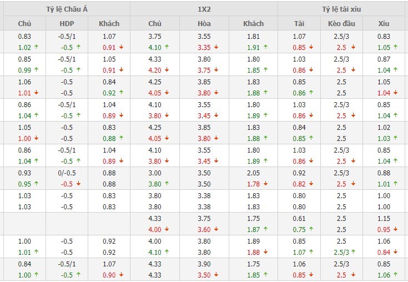Click the red down arrow next to 0.90
The width and height of the screenshot is (408, 282).
[120, 275]
